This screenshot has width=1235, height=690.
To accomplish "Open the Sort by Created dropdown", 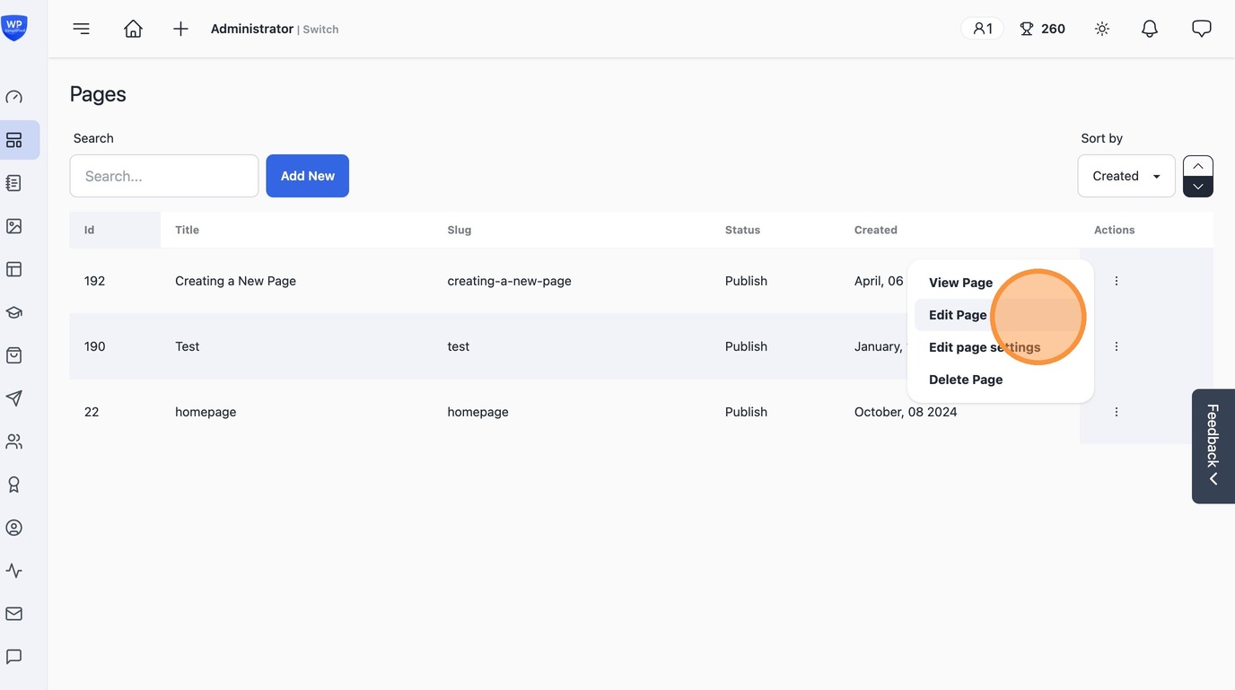I will pyautogui.click(x=1126, y=176).
